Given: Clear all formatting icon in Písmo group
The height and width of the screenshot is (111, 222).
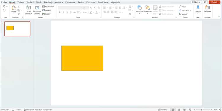Looking at the screenshot, I should [99, 8].
